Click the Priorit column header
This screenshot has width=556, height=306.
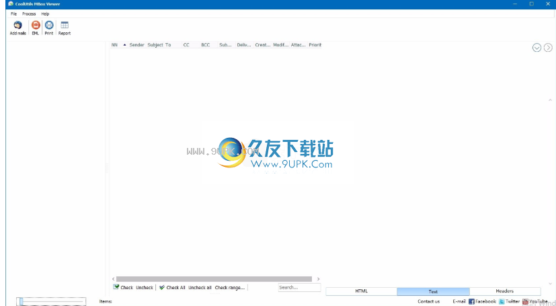click(x=315, y=45)
